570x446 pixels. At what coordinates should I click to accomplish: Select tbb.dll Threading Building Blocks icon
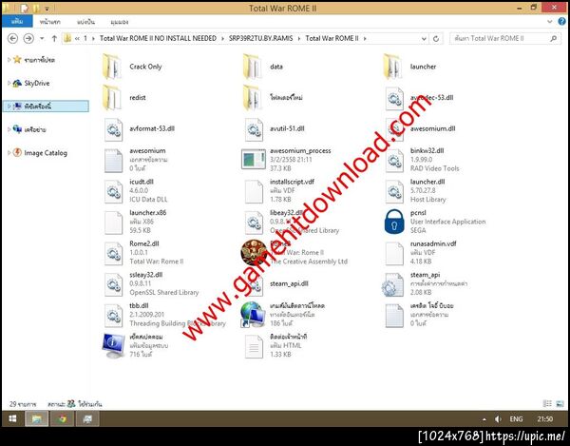pyautogui.click(x=113, y=315)
